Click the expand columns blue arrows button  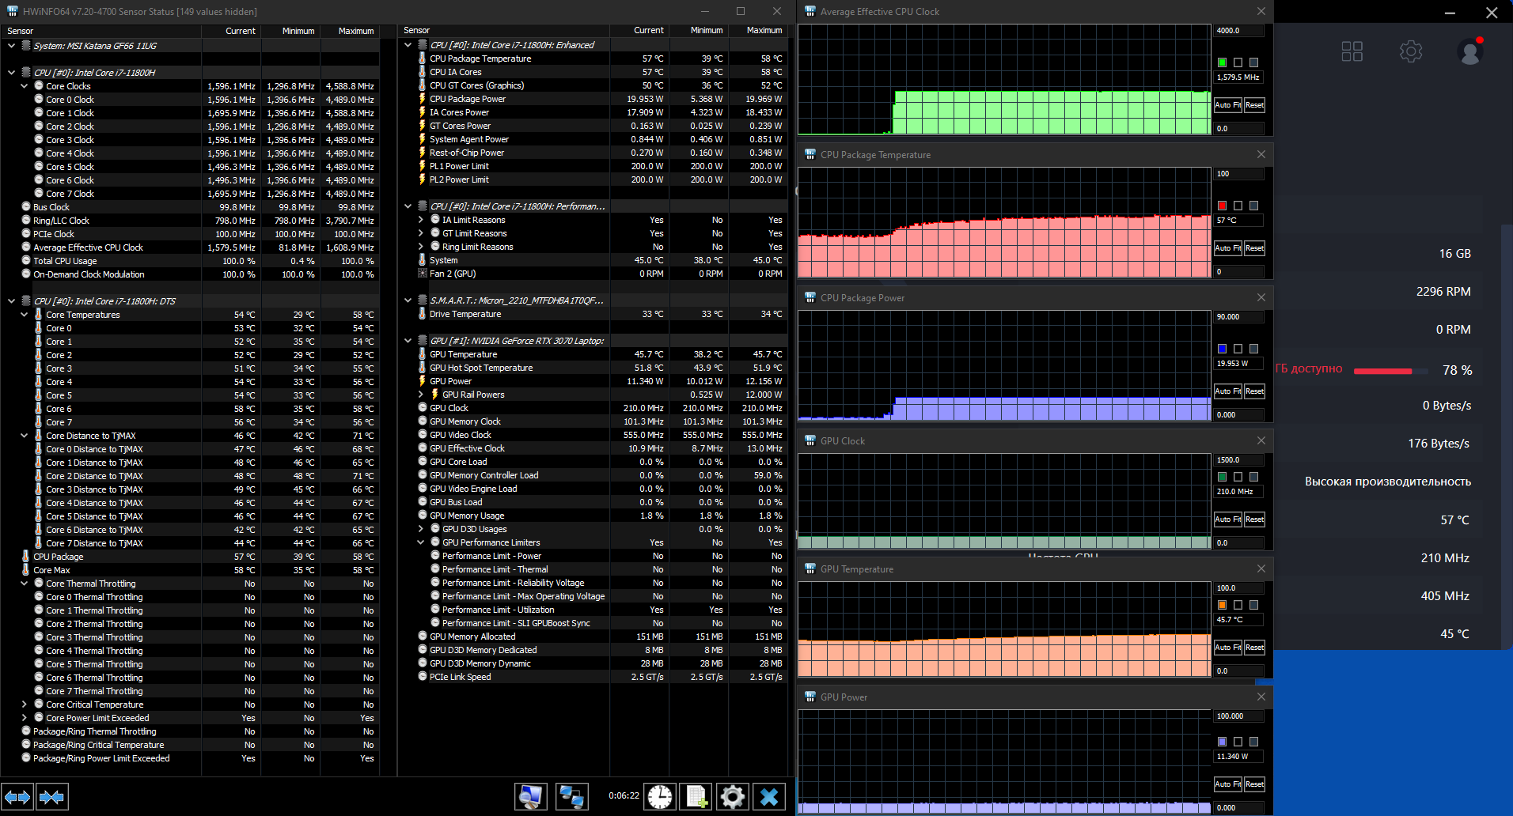point(17,796)
